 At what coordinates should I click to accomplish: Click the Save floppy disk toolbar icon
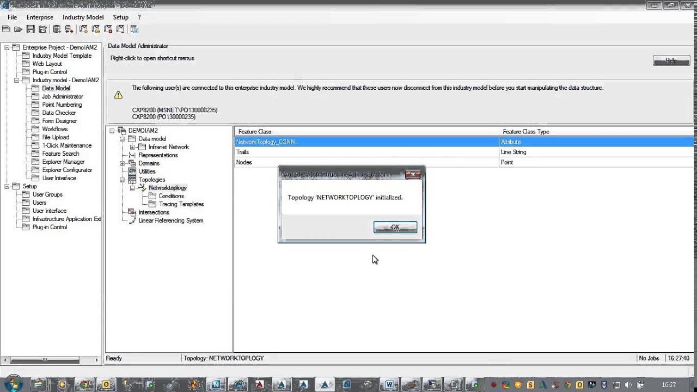pyautogui.click(x=30, y=29)
